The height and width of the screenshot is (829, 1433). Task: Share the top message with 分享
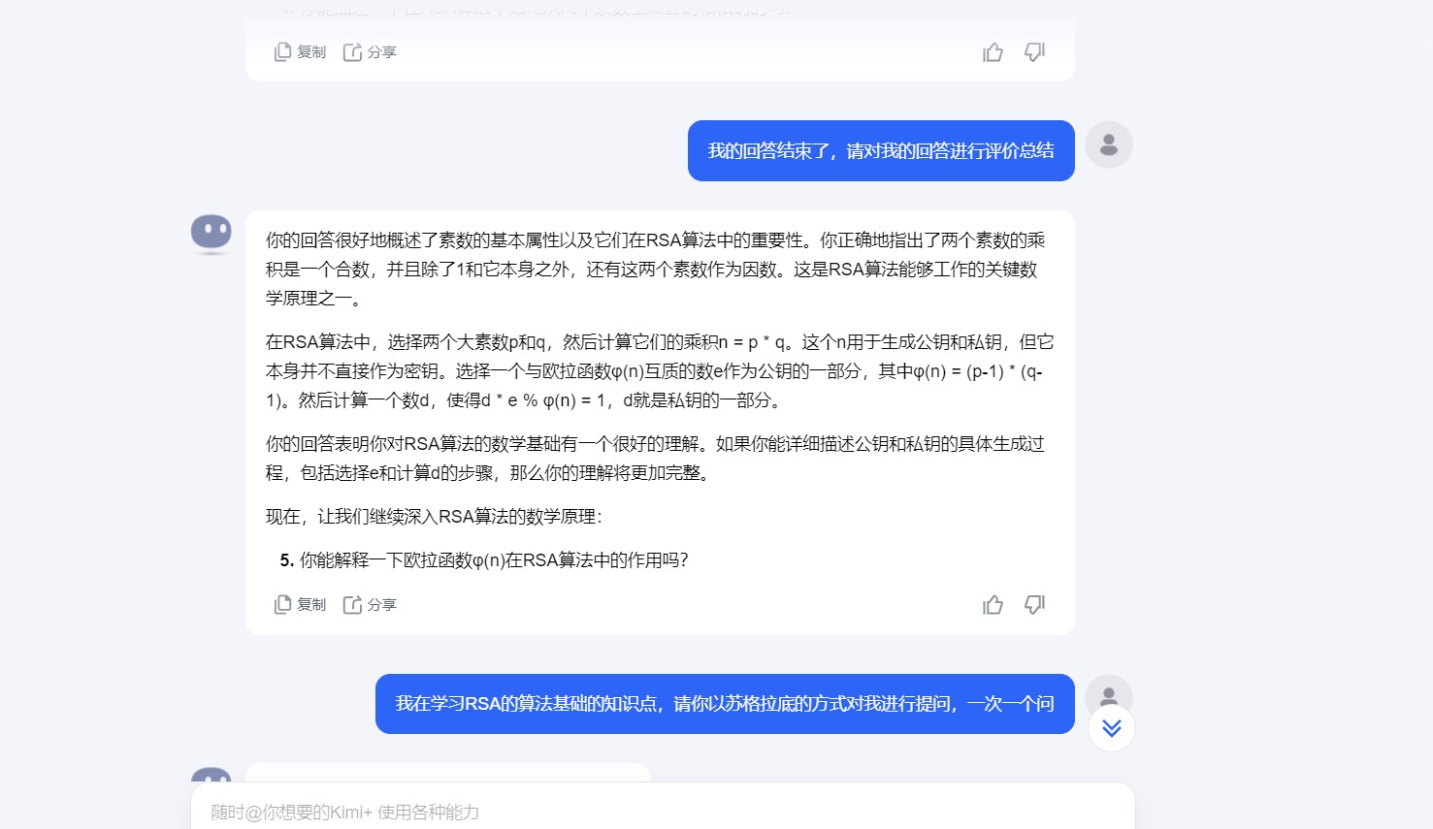(370, 52)
